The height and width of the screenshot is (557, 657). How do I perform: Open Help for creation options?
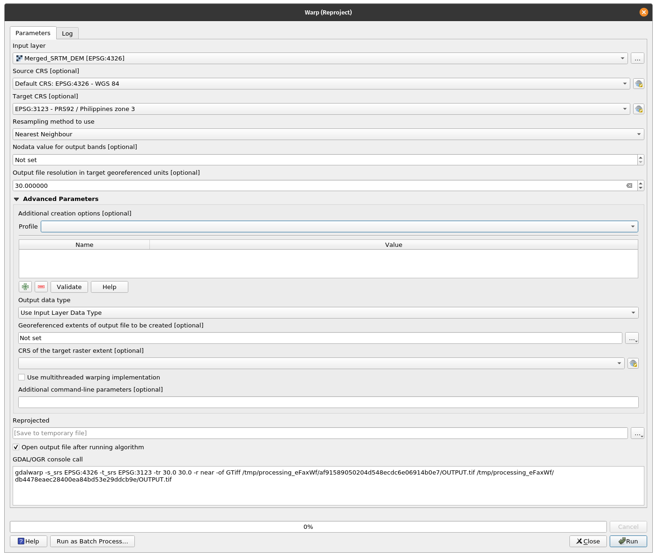click(110, 287)
